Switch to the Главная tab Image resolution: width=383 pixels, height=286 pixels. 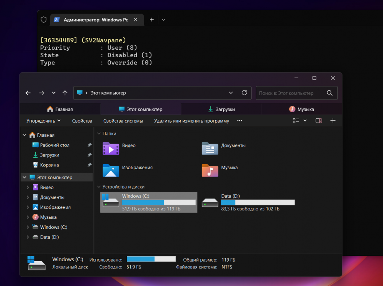point(60,109)
